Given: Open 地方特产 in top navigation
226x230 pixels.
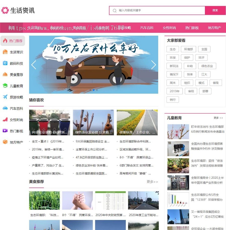Looking at the screenshot, I should [214, 28].
